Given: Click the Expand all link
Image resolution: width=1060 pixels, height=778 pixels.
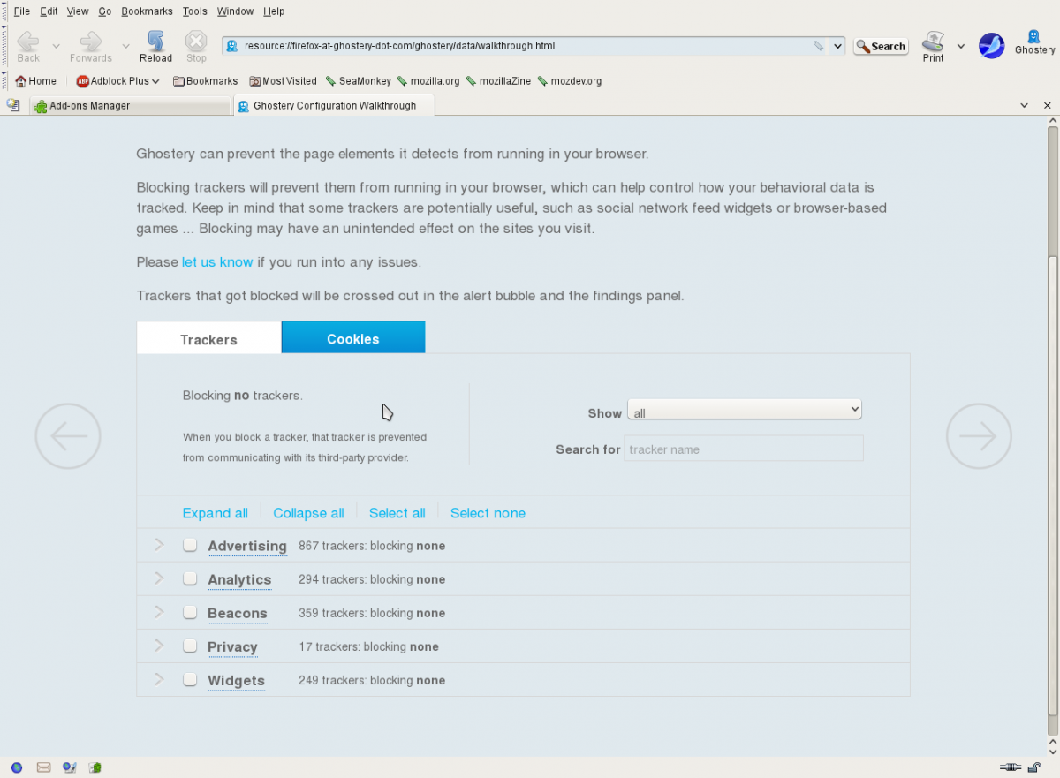Looking at the screenshot, I should (x=216, y=513).
